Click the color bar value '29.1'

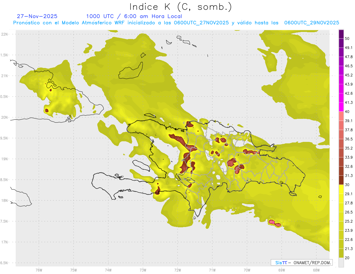349,194
